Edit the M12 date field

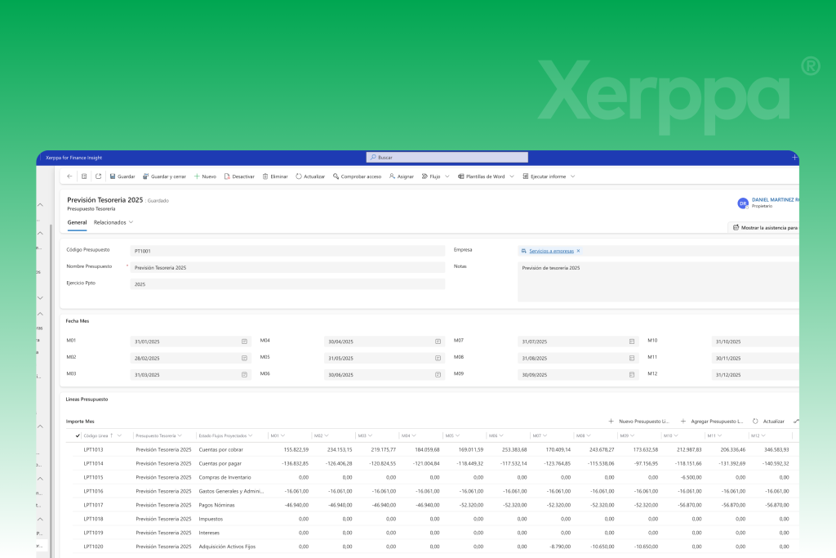[755, 374]
